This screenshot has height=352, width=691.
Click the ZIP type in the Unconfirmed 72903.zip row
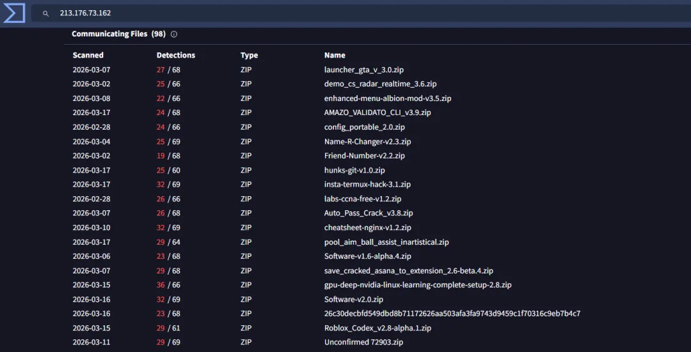[246, 342]
